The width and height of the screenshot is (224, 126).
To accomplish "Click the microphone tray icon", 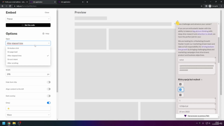I will (203, 123).
